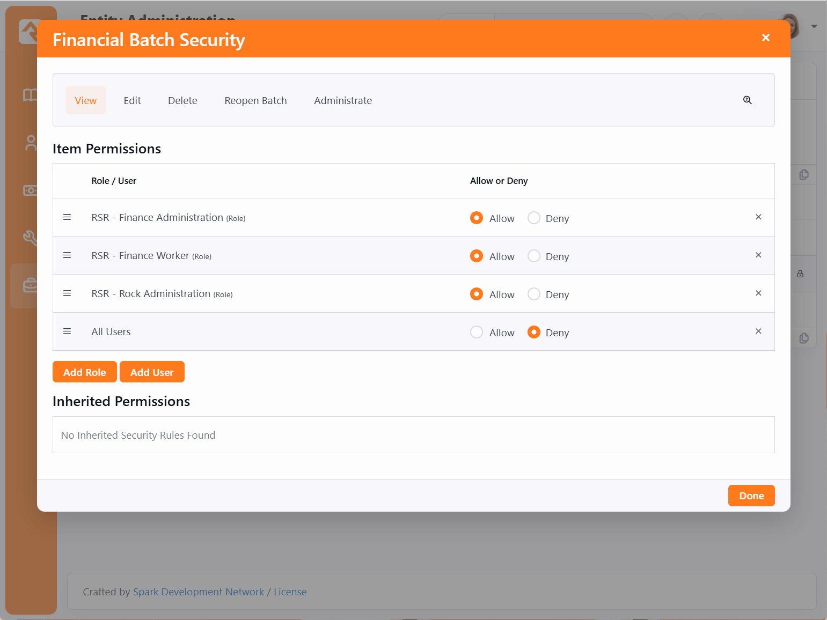Click Done to finish security settings
This screenshot has width=827, height=620.
point(751,496)
